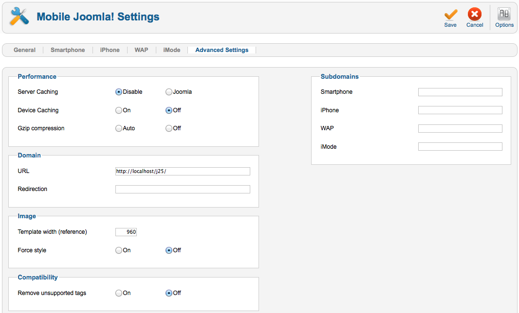
Task: Open the iPhone tab
Action: (110, 50)
